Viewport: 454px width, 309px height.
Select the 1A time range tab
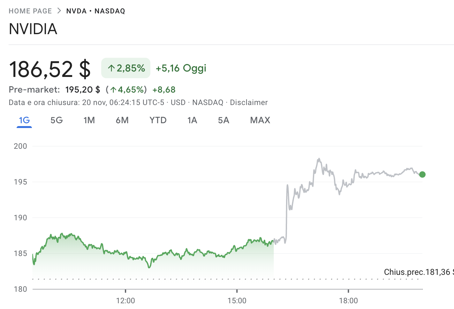pos(192,120)
